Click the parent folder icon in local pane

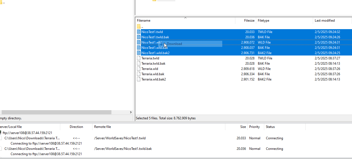click(x=1, y=2)
